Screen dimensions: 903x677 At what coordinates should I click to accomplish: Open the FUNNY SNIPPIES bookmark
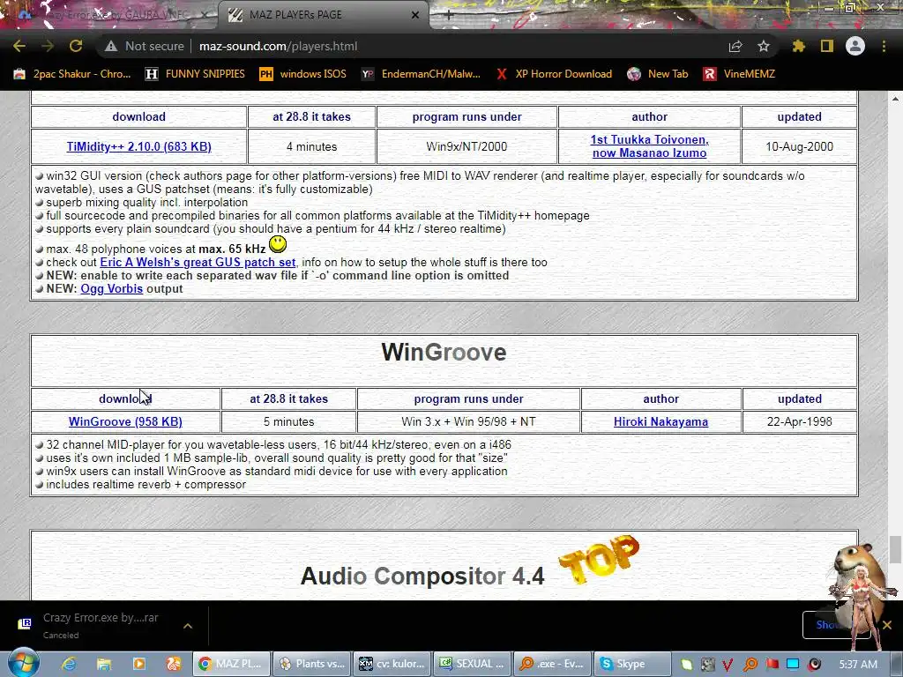(195, 74)
